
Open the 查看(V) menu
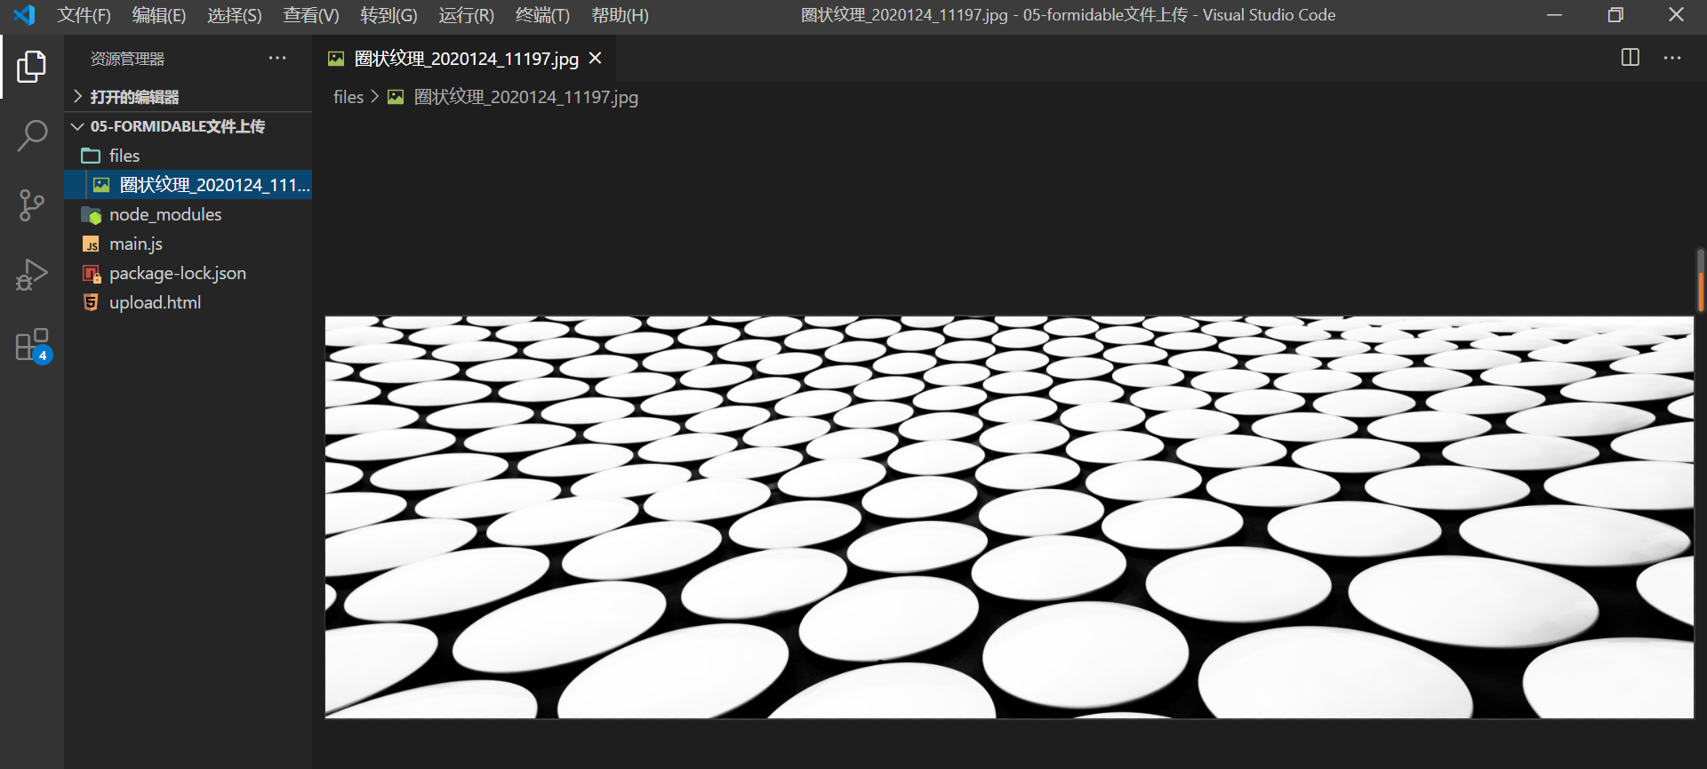(311, 15)
